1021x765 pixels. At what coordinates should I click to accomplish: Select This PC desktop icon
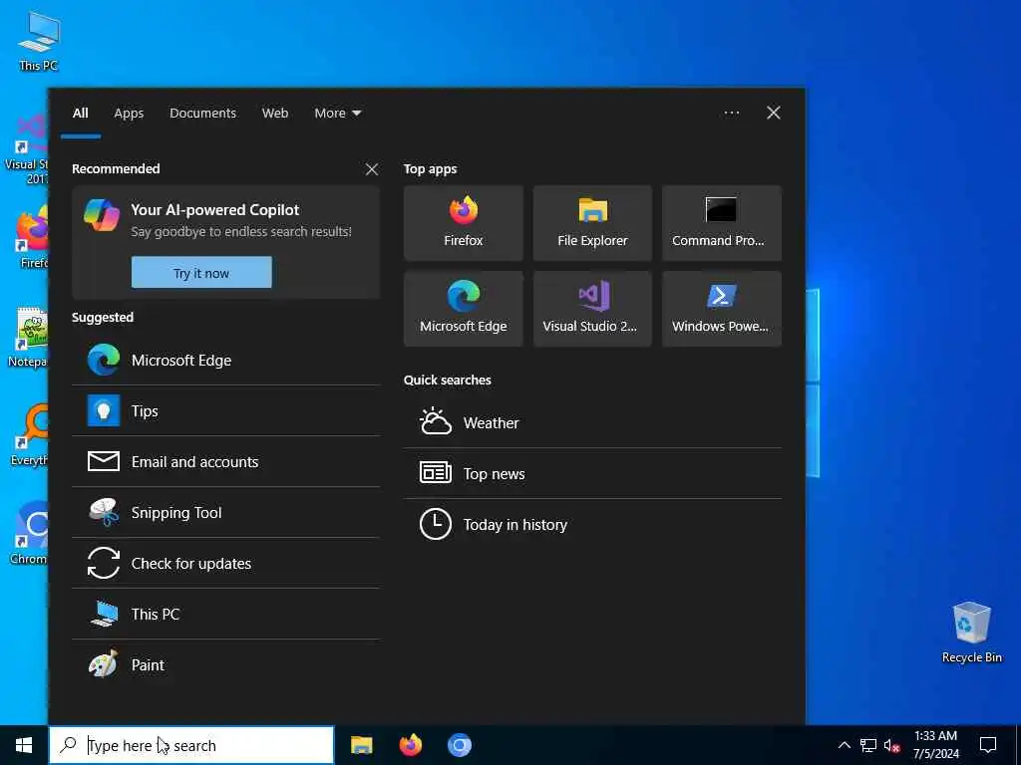click(39, 40)
